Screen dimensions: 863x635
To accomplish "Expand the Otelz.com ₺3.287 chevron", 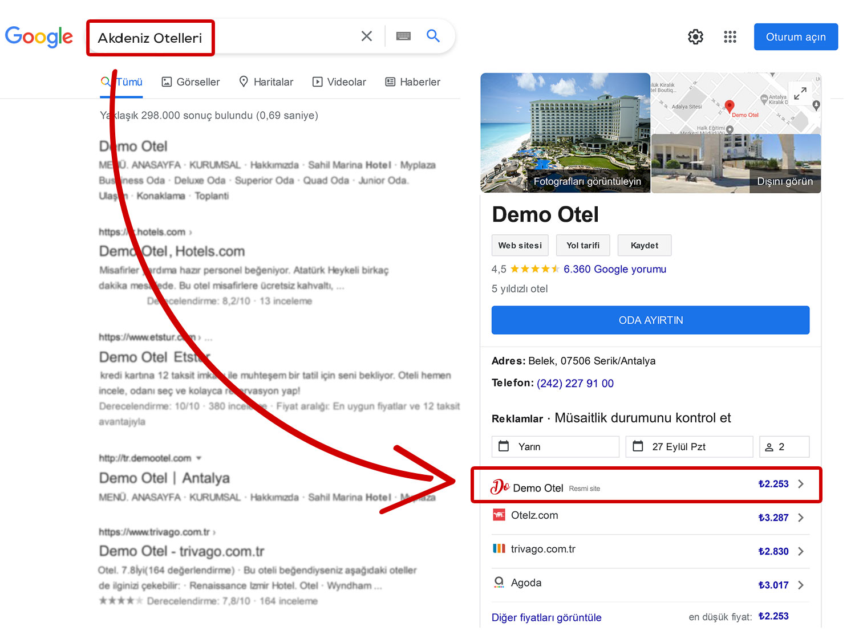I will click(x=801, y=518).
